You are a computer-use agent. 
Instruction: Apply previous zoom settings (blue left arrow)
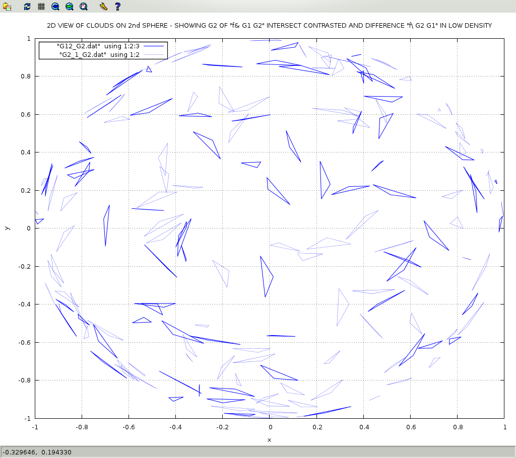[55, 7]
